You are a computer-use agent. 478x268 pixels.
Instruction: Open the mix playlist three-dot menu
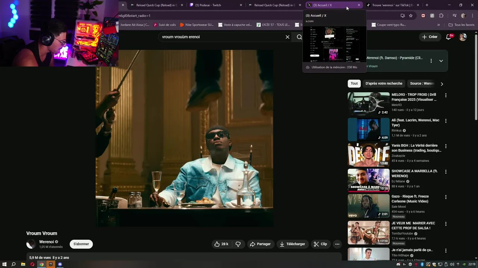431,61
